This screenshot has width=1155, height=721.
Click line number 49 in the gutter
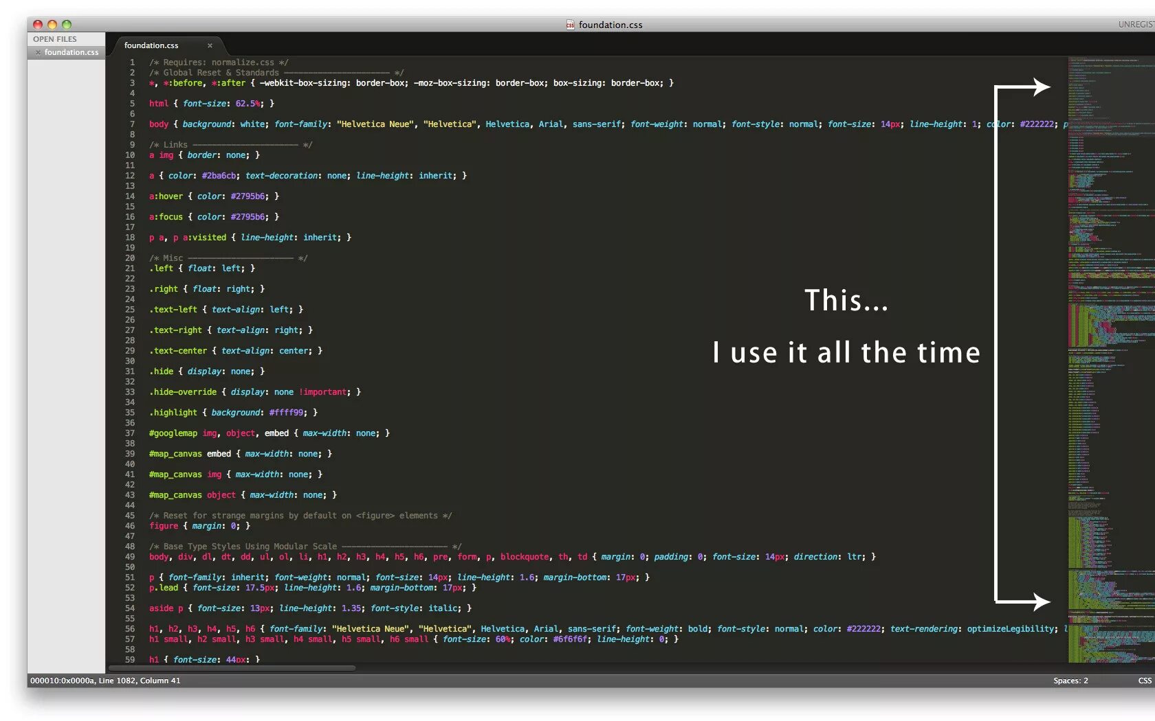130,557
